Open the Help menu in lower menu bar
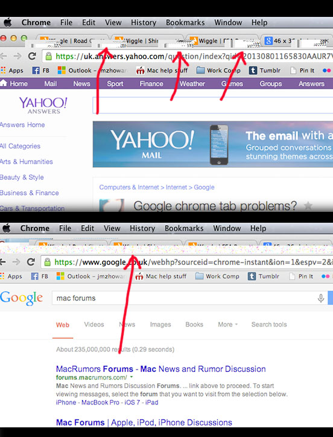The height and width of the screenshot is (437, 333). coord(258,228)
